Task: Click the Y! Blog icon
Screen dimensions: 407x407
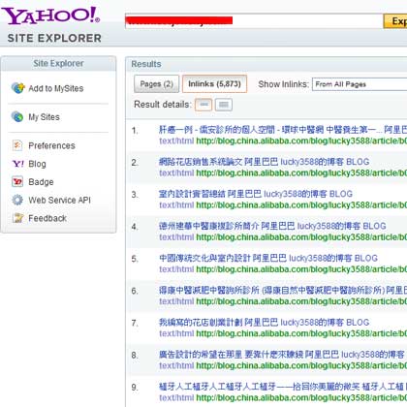Action: point(17,164)
